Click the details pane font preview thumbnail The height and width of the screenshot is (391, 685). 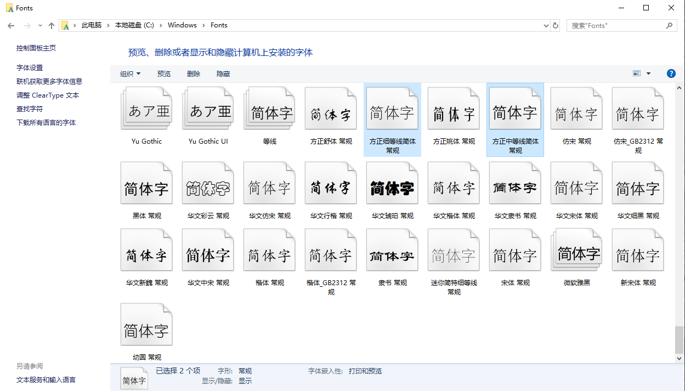coord(134,378)
